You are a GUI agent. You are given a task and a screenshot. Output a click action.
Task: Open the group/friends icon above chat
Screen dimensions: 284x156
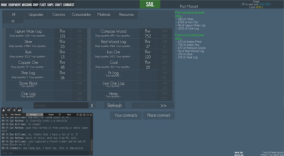click(x=19, y=110)
